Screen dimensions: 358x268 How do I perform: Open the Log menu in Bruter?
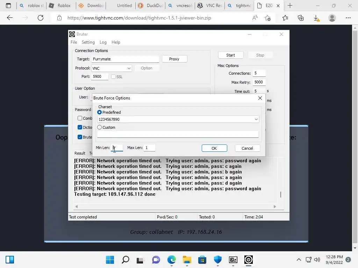click(103, 42)
